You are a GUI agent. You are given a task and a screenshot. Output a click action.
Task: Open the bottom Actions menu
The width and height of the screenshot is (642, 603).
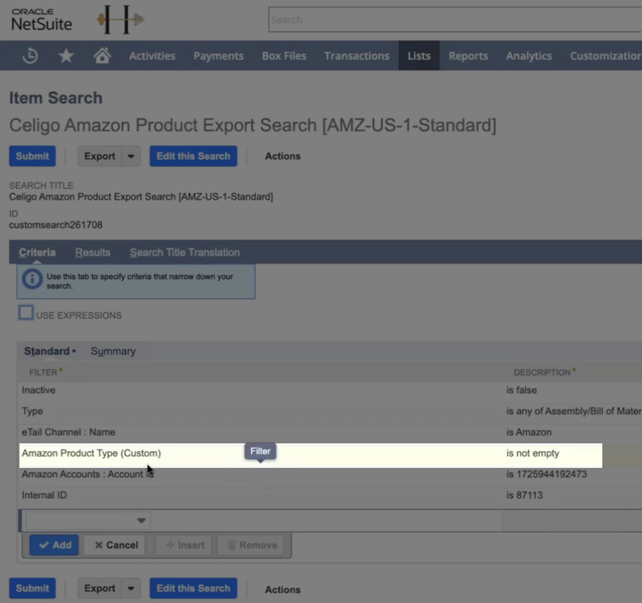point(283,589)
